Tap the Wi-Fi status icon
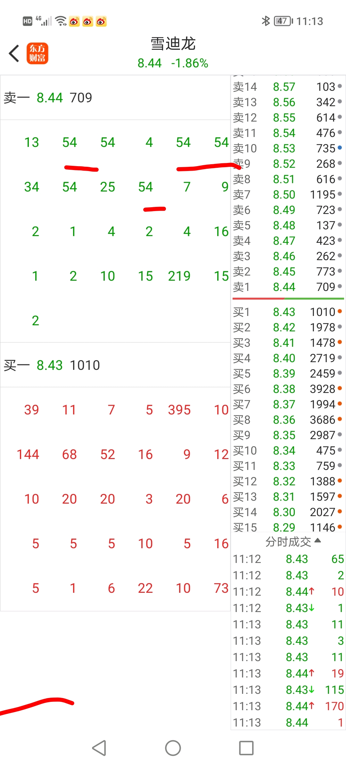The width and height of the screenshot is (346, 766). click(x=61, y=21)
